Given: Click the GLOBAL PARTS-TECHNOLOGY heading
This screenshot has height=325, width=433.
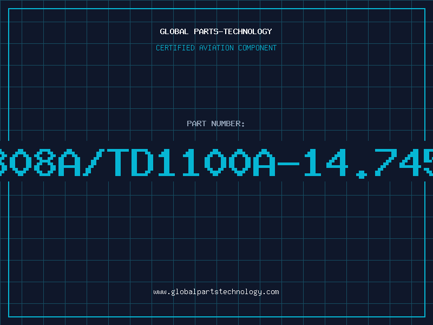Looking at the screenshot, I should [x=216, y=31].
